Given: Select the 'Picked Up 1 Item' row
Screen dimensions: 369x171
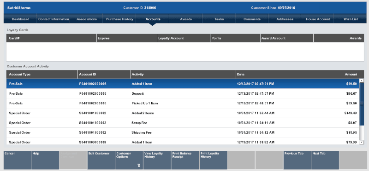Looking at the screenshot, I should pyautogui.click(x=183, y=103).
